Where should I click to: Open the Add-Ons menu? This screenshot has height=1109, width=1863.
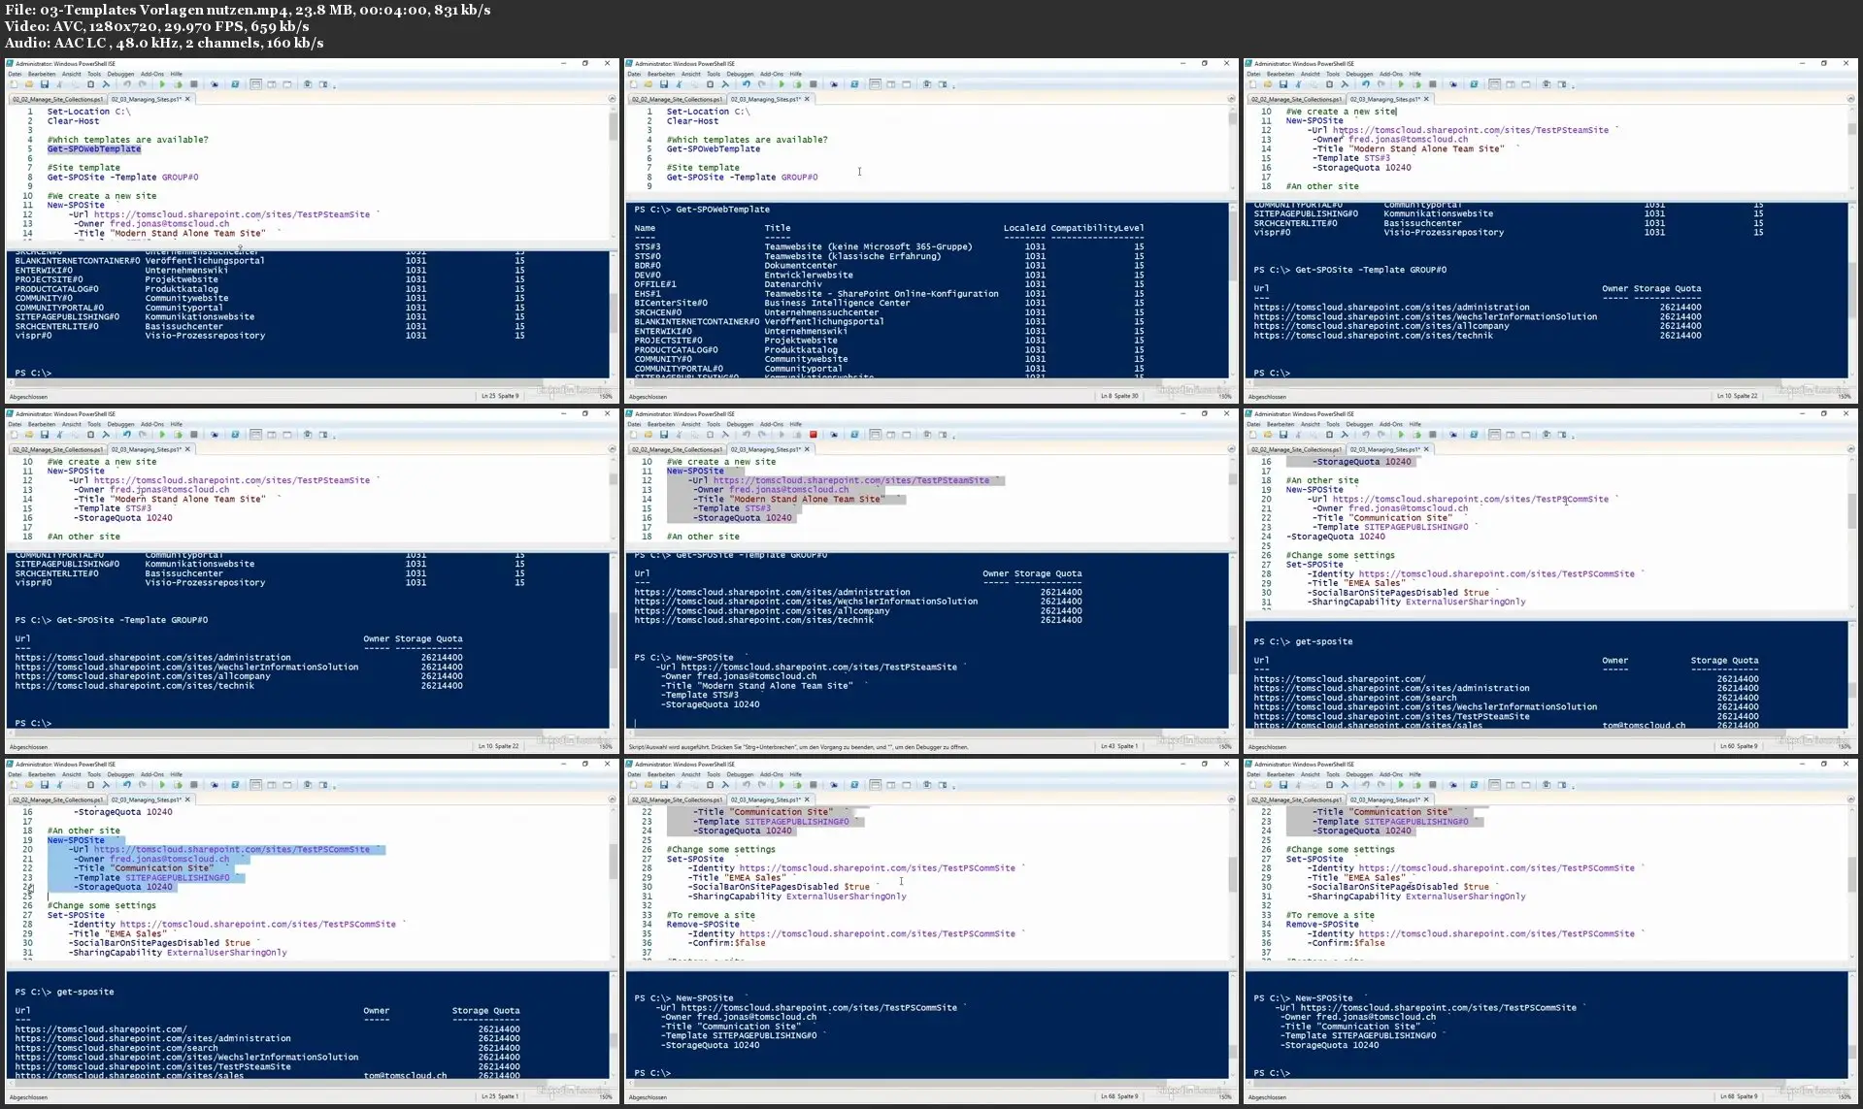click(153, 74)
